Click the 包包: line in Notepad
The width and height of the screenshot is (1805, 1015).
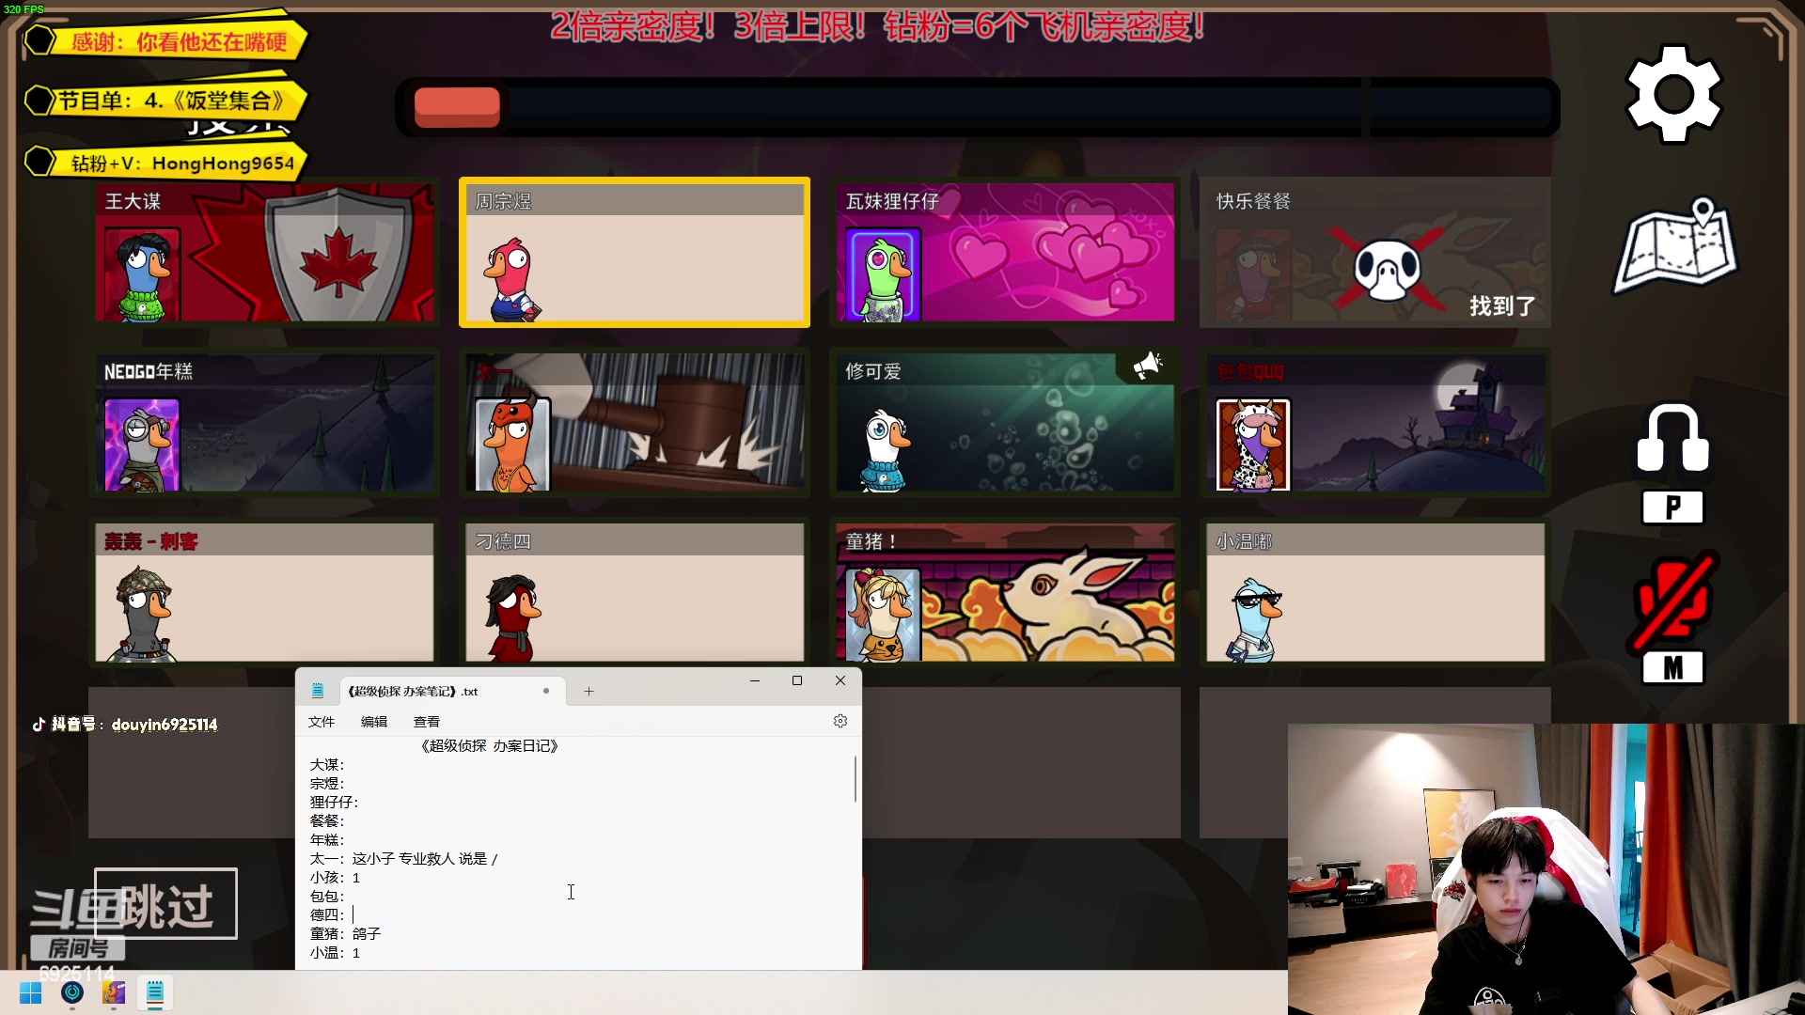[x=328, y=897]
